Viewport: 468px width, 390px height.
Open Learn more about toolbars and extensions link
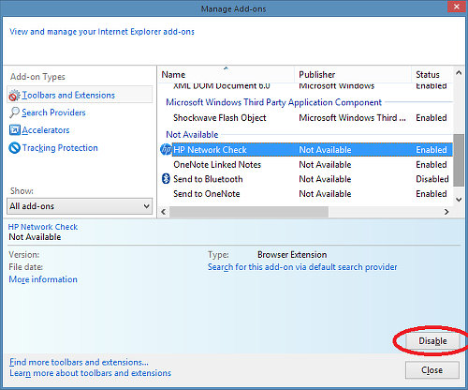[x=90, y=373]
